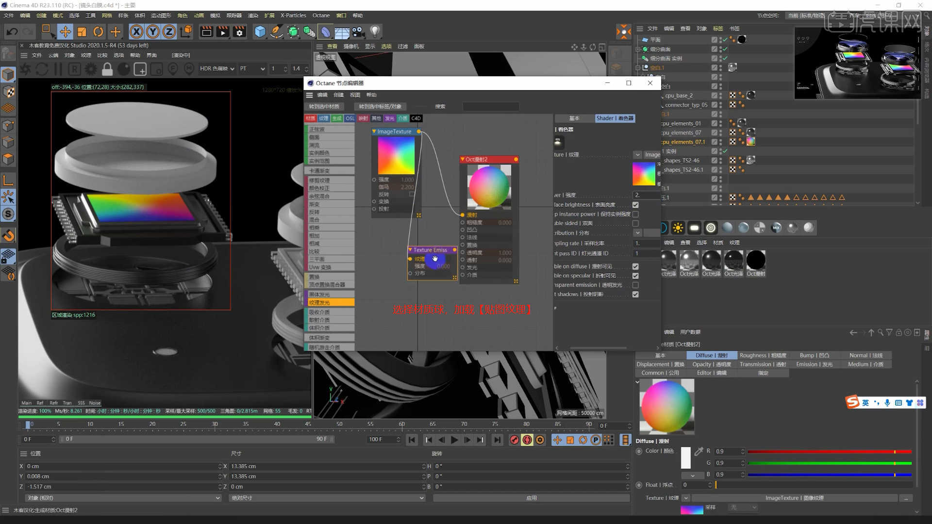The height and width of the screenshot is (524, 932).
Task: Select the Rotate tool in the toolbar
Action: tap(99, 32)
